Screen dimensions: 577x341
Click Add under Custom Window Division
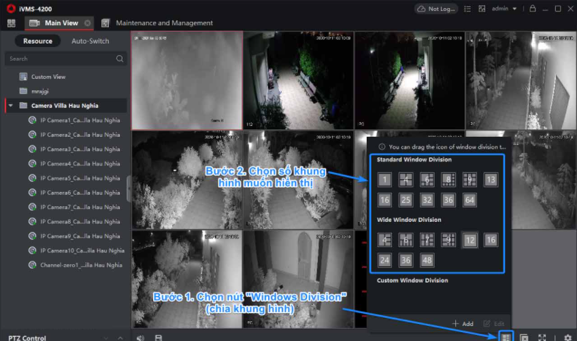tap(463, 323)
